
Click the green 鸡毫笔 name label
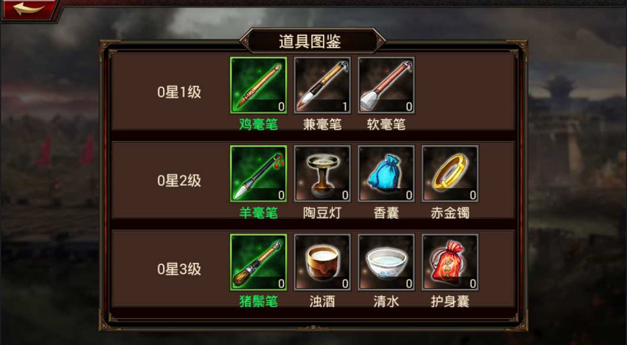pos(259,124)
